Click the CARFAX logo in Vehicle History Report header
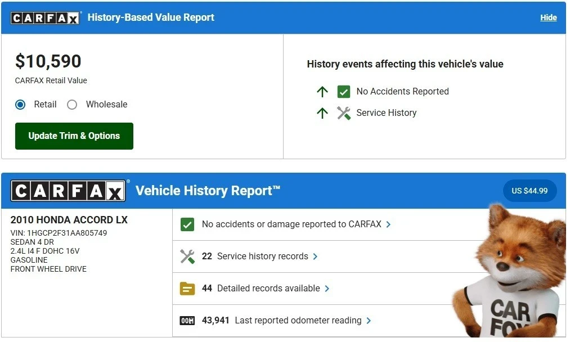 pyautogui.click(x=68, y=191)
